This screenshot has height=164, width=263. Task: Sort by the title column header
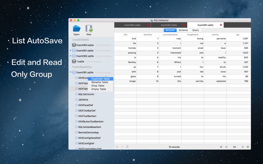pos(126,35)
